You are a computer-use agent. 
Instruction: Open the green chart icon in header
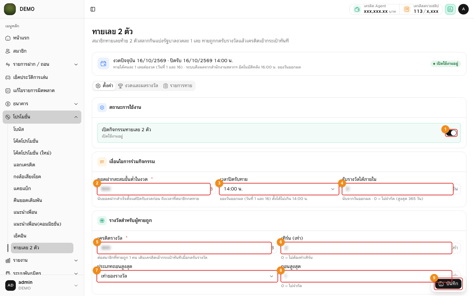click(x=450, y=9)
